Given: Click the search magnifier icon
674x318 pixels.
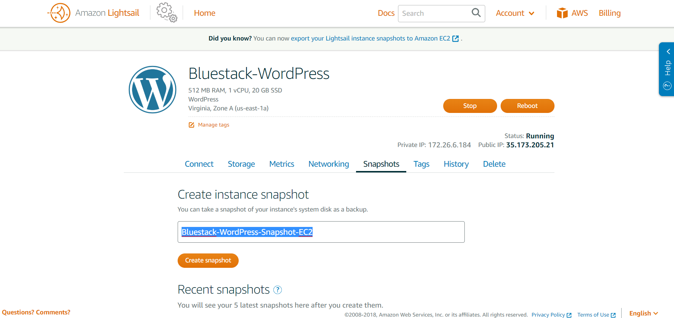Looking at the screenshot, I should coord(476,13).
